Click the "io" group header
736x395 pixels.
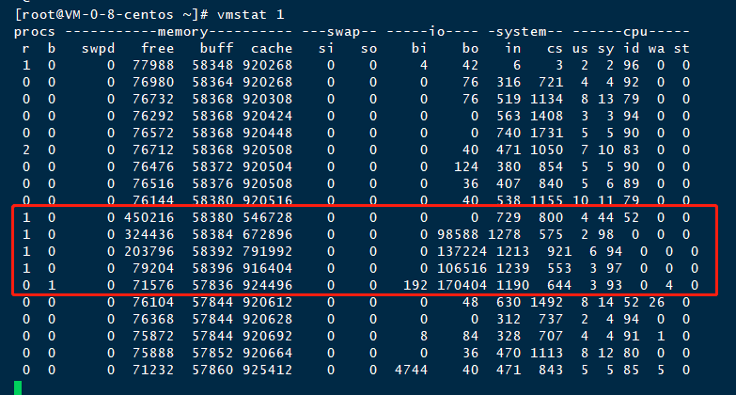[x=436, y=32]
